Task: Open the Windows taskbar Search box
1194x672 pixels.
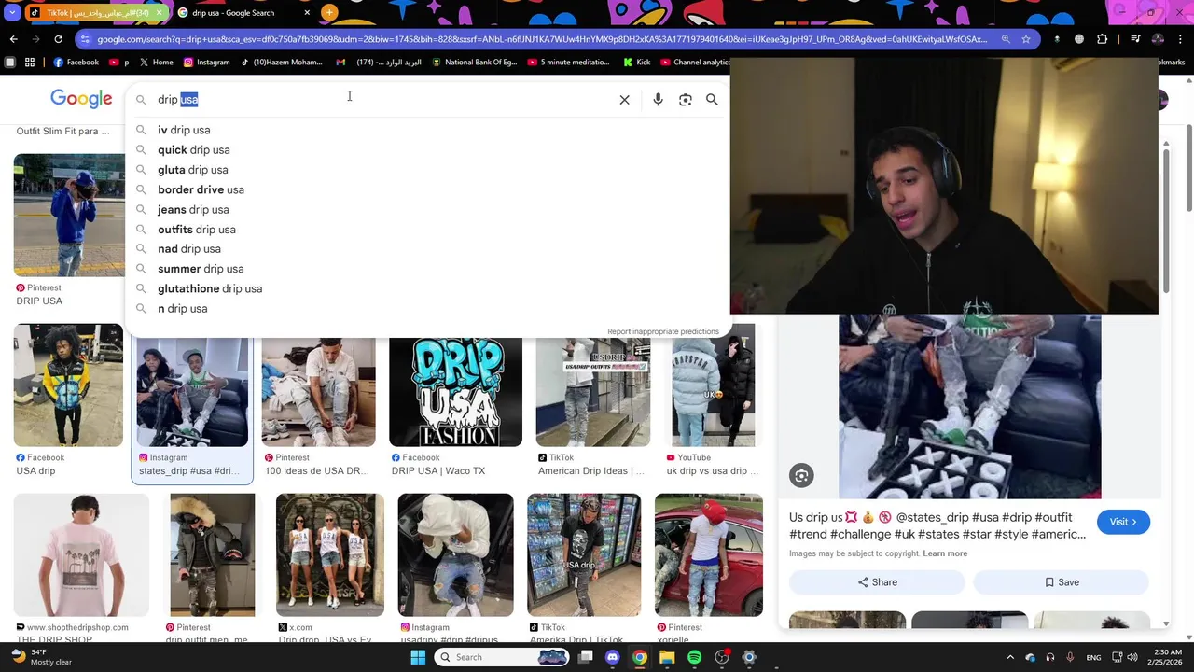Action: [x=501, y=657]
